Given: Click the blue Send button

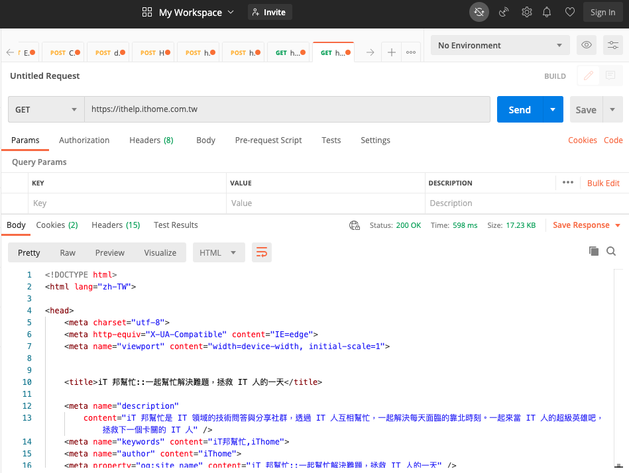Looking at the screenshot, I should pyautogui.click(x=520, y=109).
